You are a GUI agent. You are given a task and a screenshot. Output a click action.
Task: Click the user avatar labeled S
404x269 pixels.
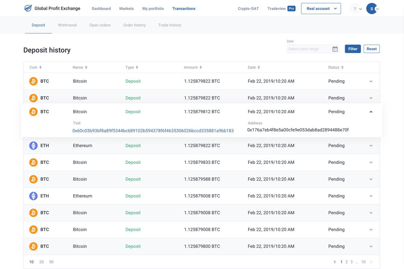pyautogui.click(x=372, y=9)
